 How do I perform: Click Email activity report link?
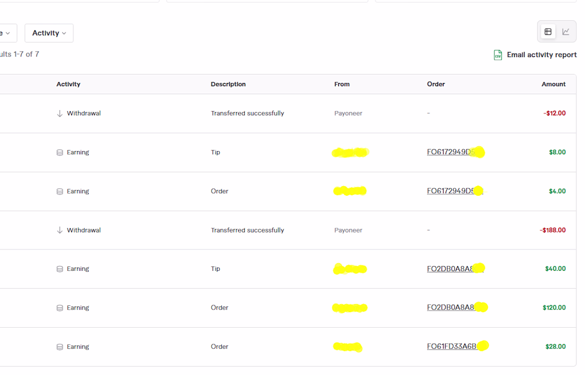click(541, 55)
